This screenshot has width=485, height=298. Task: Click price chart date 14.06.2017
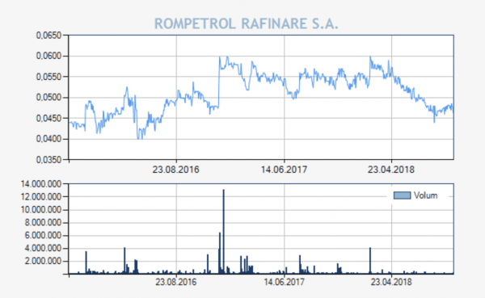tap(284, 170)
